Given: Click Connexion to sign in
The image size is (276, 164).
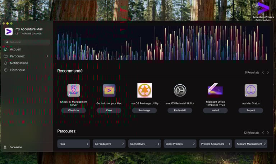Looking at the screenshot, I should (x=16, y=147).
